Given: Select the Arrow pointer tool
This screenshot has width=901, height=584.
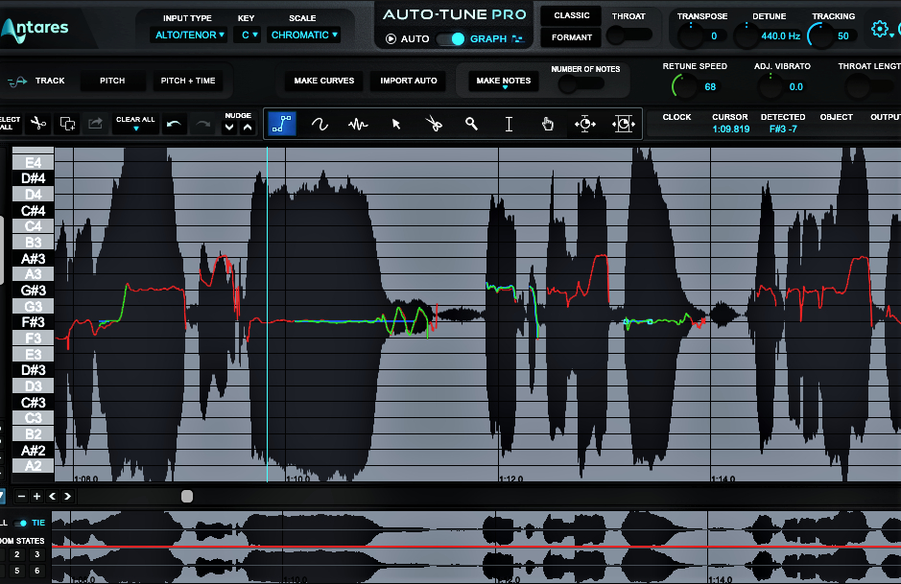Looking at the screenshot, I should pos(395,124).
